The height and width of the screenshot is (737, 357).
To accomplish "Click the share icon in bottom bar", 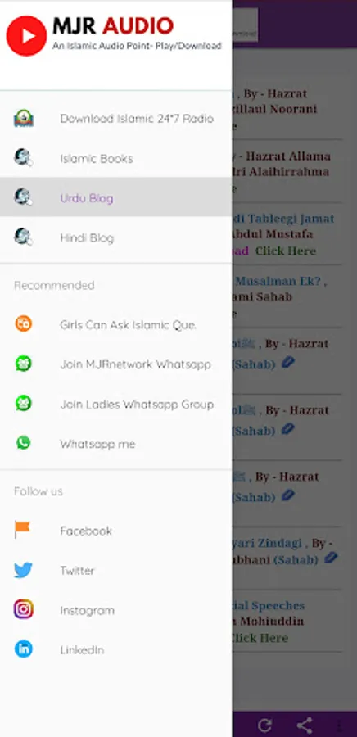I will click(305, 725).
